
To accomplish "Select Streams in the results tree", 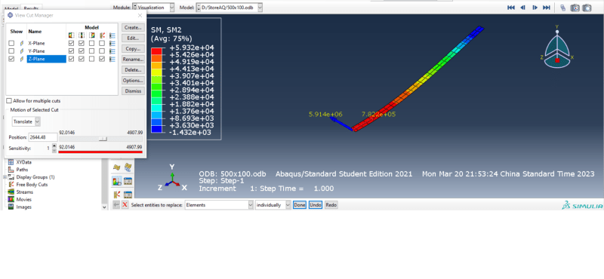I will click(24, 192).
